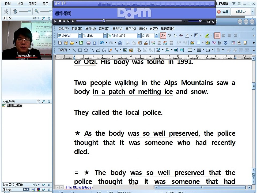Enable center paragraph alignment
The image size is (257, 193).
click(229, 35)
